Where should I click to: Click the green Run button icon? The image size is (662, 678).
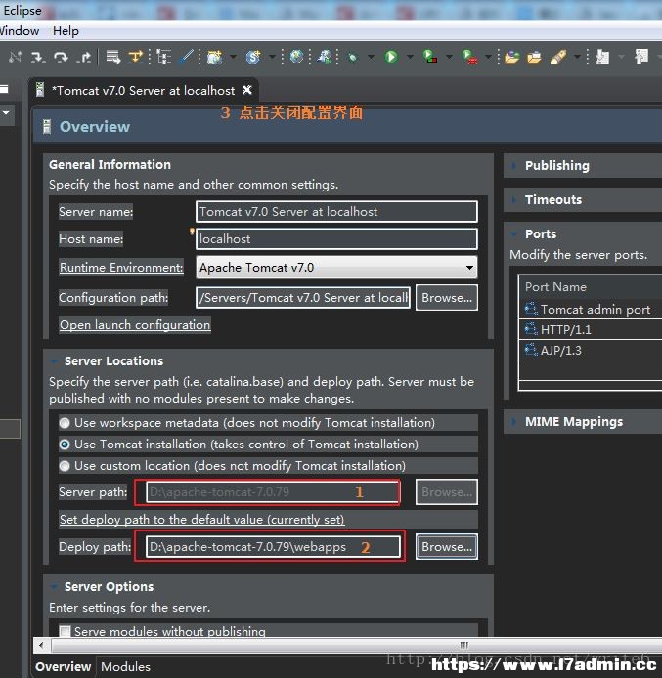[391, 57]
